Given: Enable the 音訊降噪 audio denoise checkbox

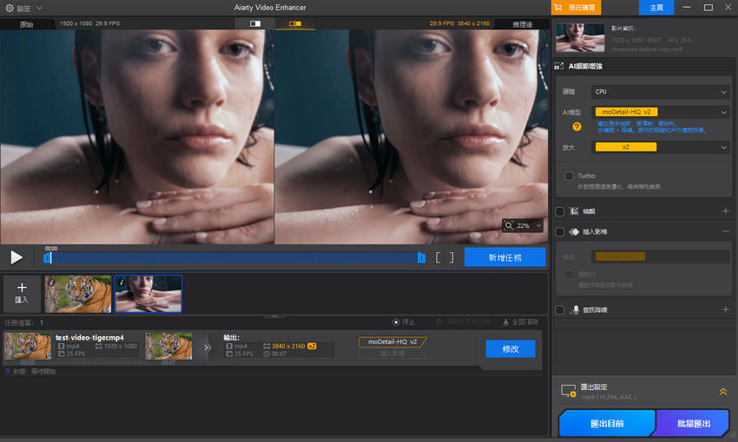Looking at the screenshot, I should 560,310.
